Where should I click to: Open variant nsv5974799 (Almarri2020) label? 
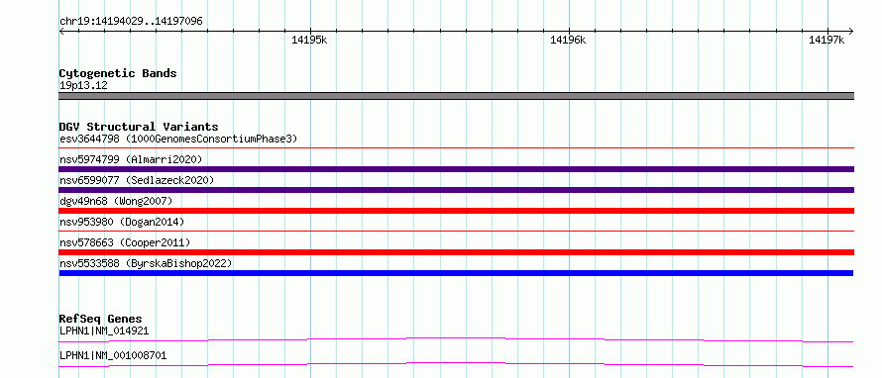tap(131, 159)
